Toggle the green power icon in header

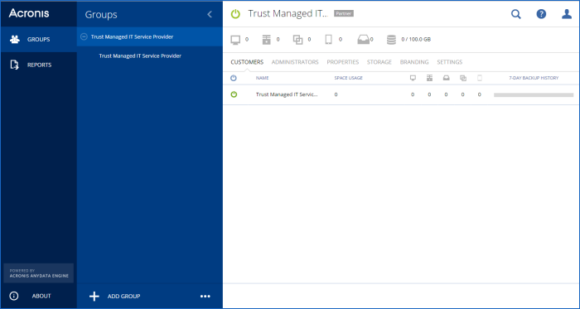235,14
